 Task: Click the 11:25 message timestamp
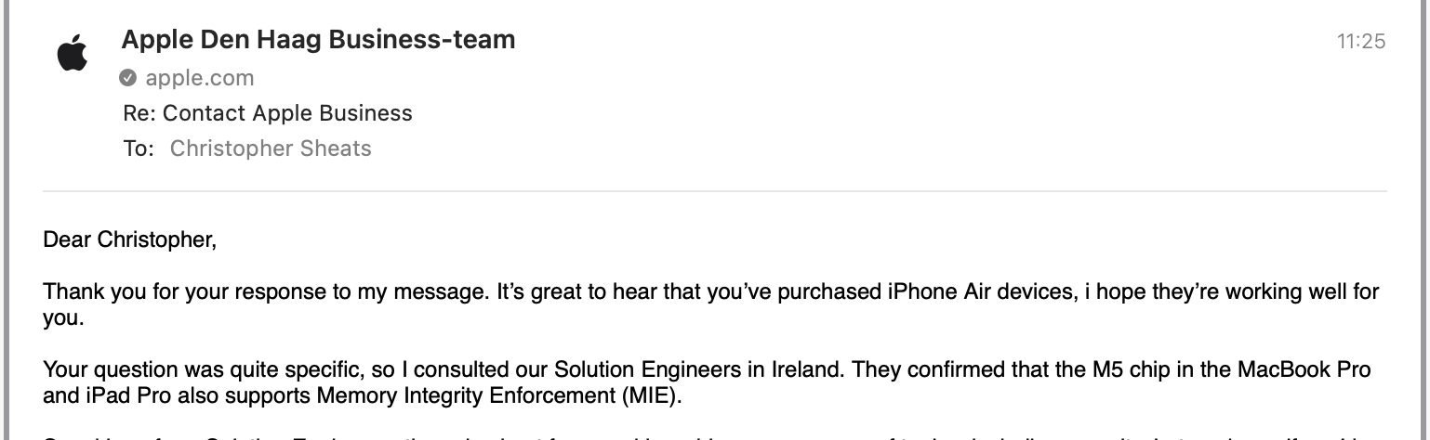(1361, 41)
